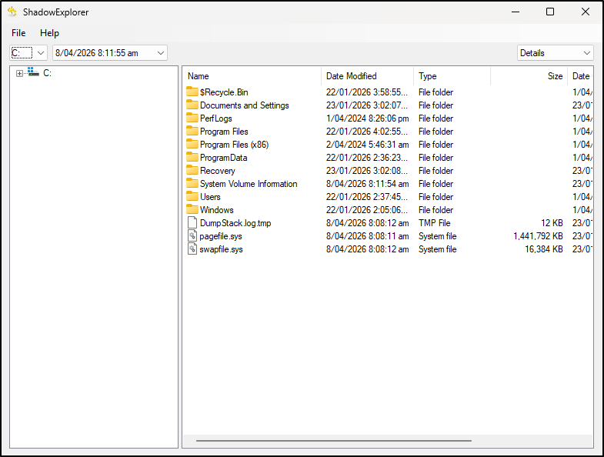Click the Users folder icon
The width and height of the screenshot is (604, 457).
pyautogui.click(x=192, y=196)
